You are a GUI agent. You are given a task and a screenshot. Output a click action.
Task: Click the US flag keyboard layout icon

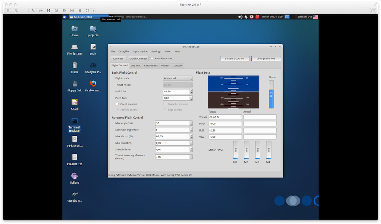pyautogui.click(x=316, y=17)
